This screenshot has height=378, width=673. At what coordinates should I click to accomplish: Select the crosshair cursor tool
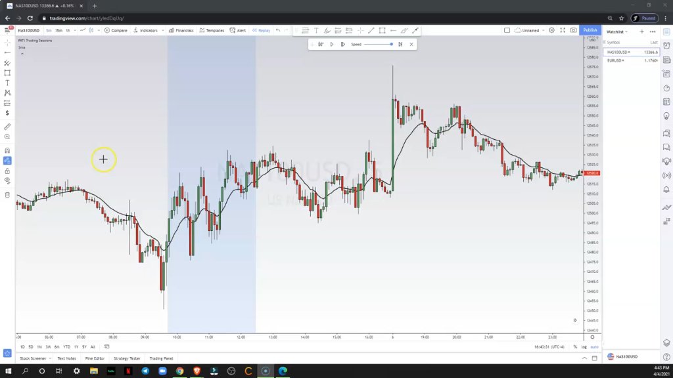pyautogui.click(x=7, y=43)
